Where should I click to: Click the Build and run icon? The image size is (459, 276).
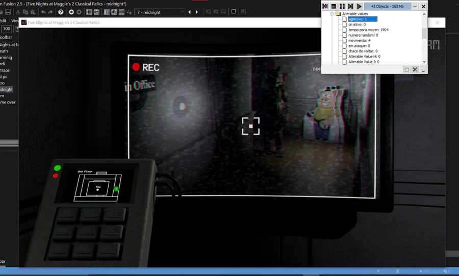[x=243, y=12]
